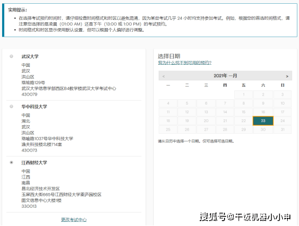
Task: Go to next month in calendar
Action: [x=287, y=76]
